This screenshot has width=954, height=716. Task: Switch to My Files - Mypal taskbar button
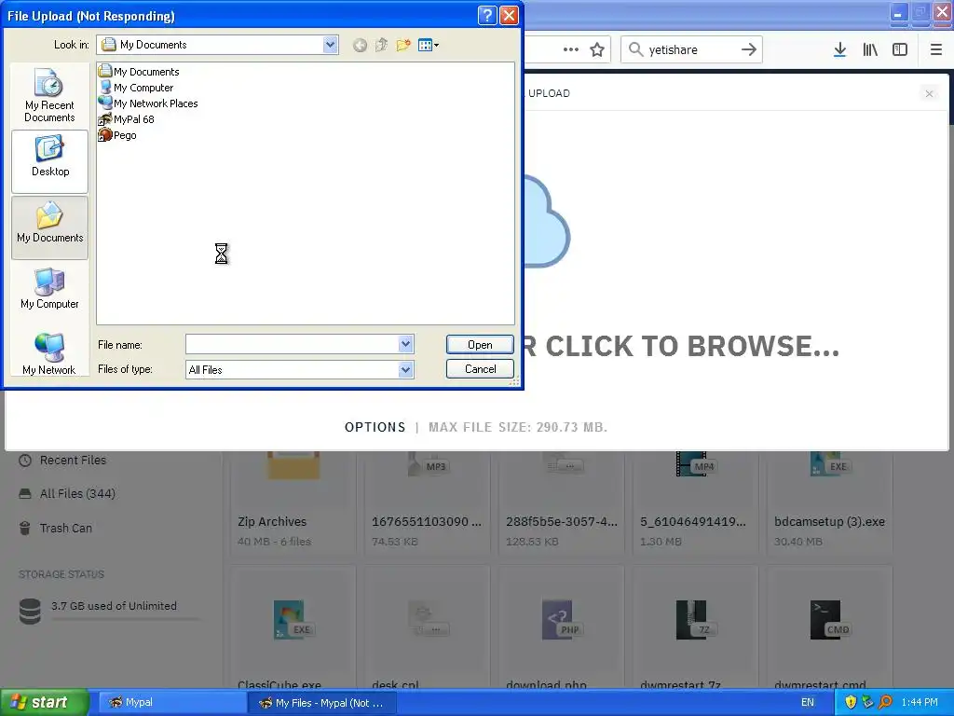(323, 703)
